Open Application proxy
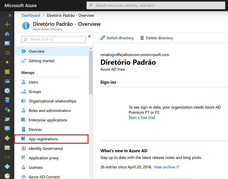Screen dimensions: 228x179 [51, 158]
